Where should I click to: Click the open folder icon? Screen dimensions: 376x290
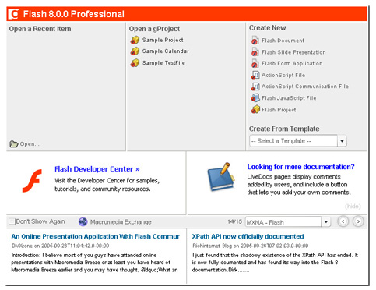coord(14,144)
